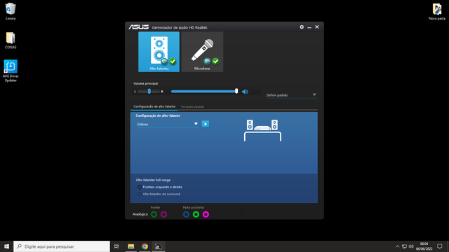Select the Microfone device

[x=202, y=52]
